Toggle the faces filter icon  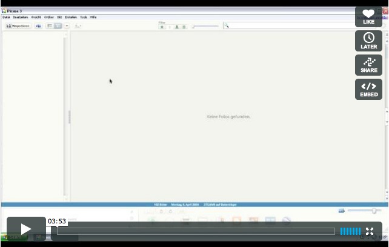click(177, 27)
